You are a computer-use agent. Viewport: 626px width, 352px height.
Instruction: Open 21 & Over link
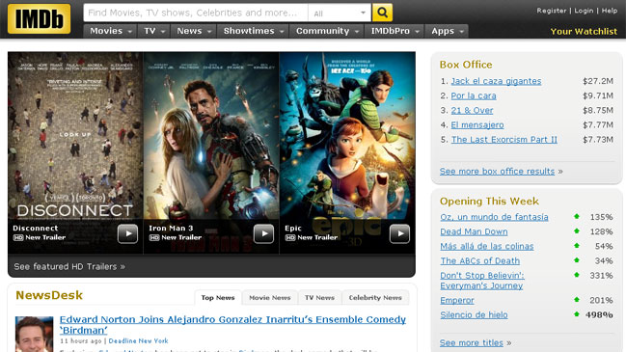(472, 111)
